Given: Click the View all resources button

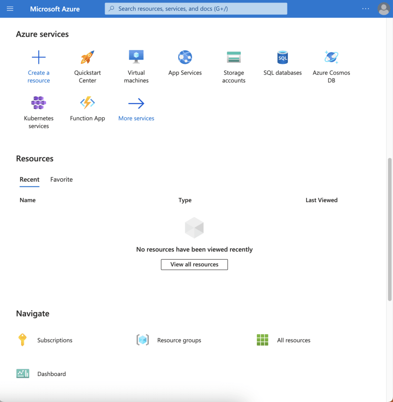Looking at the screenshot, I should coord(194,265).
